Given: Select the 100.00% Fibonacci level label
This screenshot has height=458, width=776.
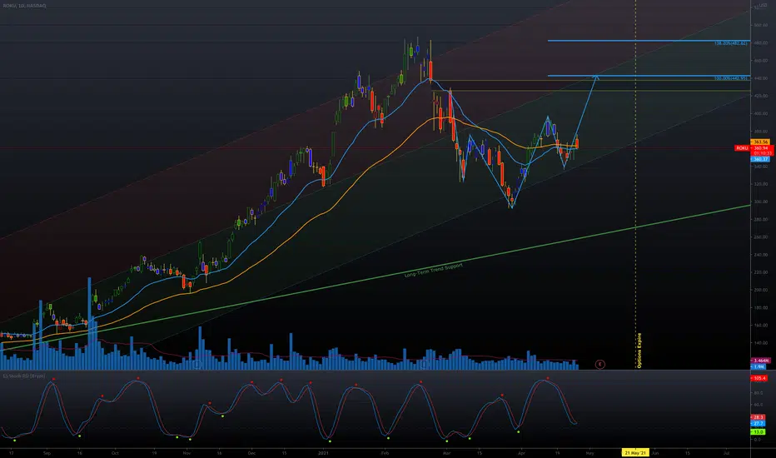Looking at the screenshot, I should click(x=731, y=78).
